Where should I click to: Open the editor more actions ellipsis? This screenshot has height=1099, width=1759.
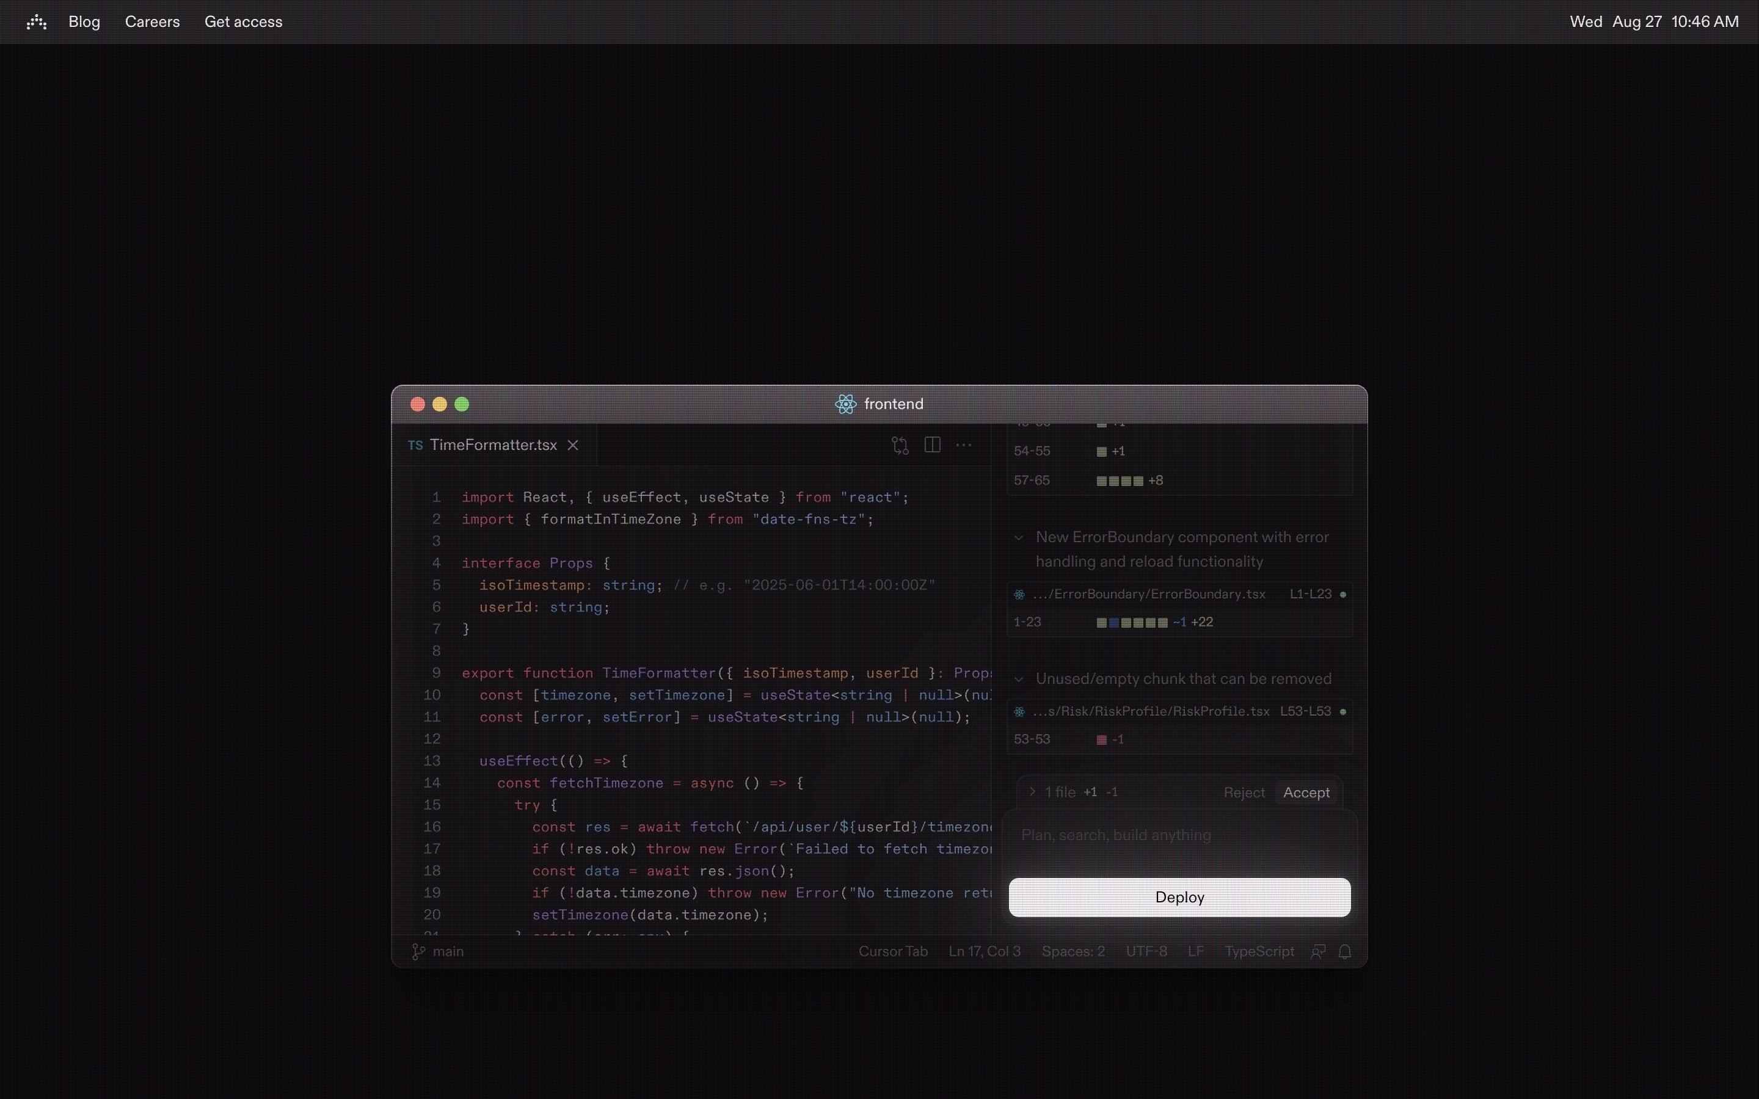pyautogui.click(x=964, y=445)
